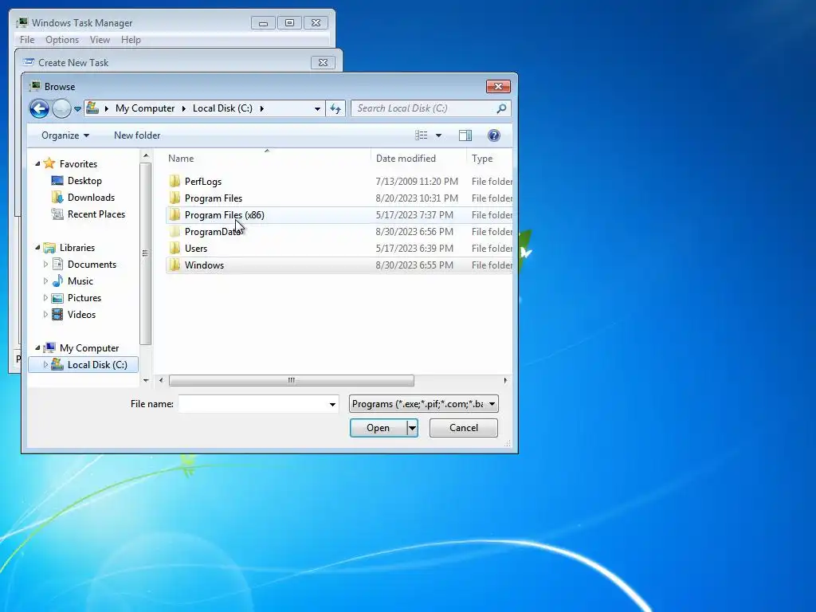
Task: Select the Windows folder icon
Action: coord(175,265)
